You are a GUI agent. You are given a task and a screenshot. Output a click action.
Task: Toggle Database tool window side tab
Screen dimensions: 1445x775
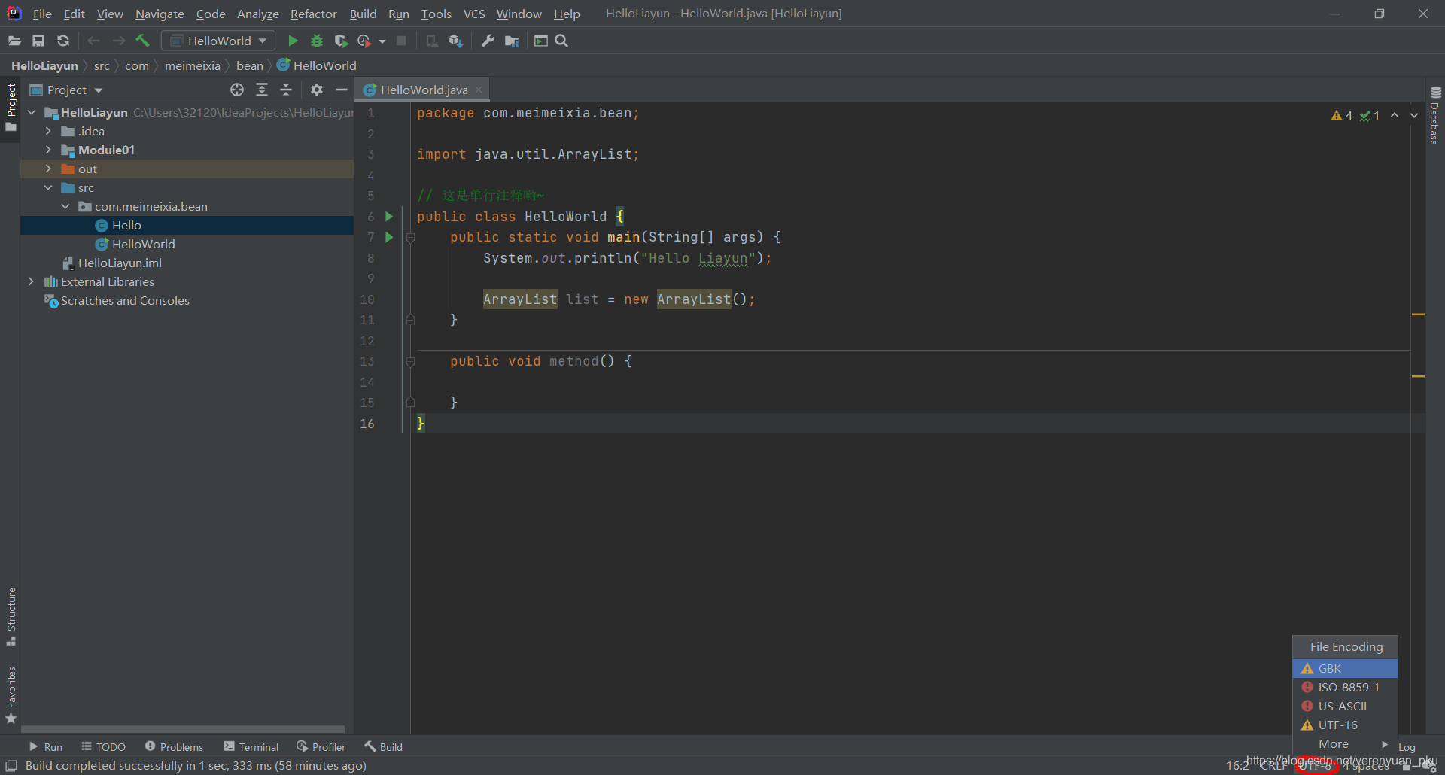click(x=1435, y=116)
